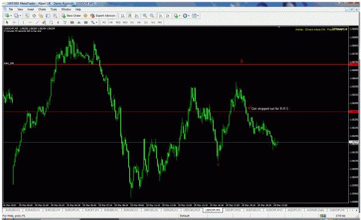Viewport: 361px width, 220px height.
Task: Select the Ellipse drawing tool
Action: coord(72,23)
